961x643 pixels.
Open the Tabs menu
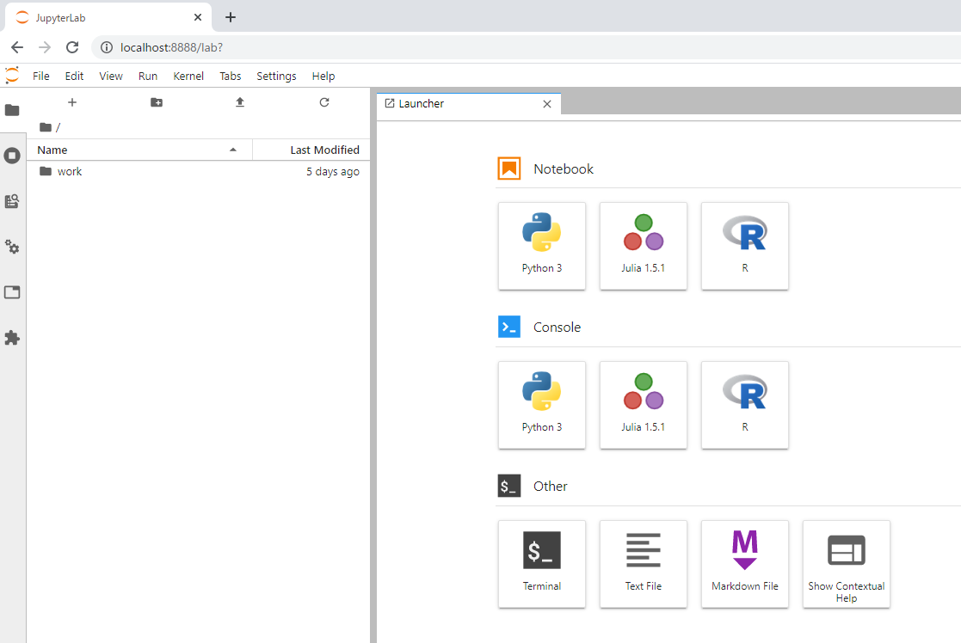[x=231, y=76]
